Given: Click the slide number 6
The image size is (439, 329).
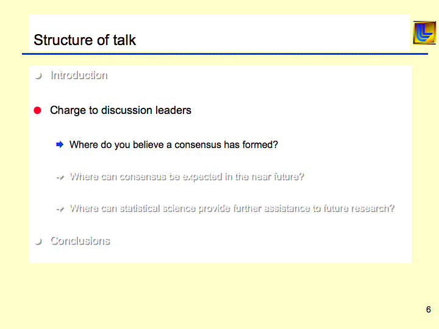Looking at the screenshot, I should pyautogui.click(x=429, y=310).
